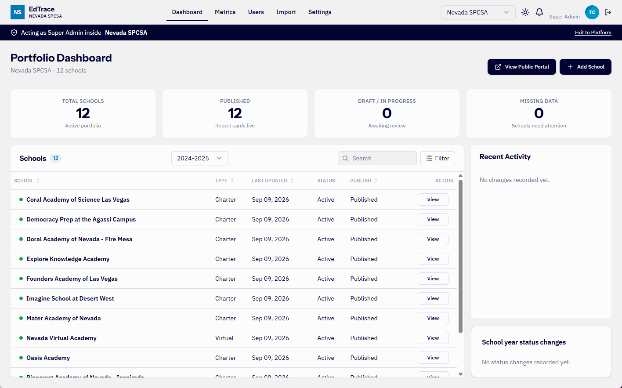622x388 pixels.
Task: Switch to the Metrics tab
Action: pos(225,12)
